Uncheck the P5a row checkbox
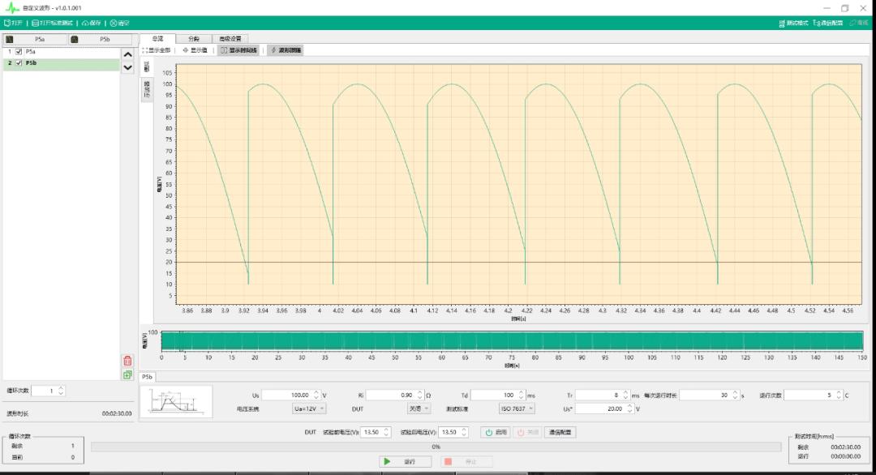Screen dimensions: 876x475 pos(19,51)
